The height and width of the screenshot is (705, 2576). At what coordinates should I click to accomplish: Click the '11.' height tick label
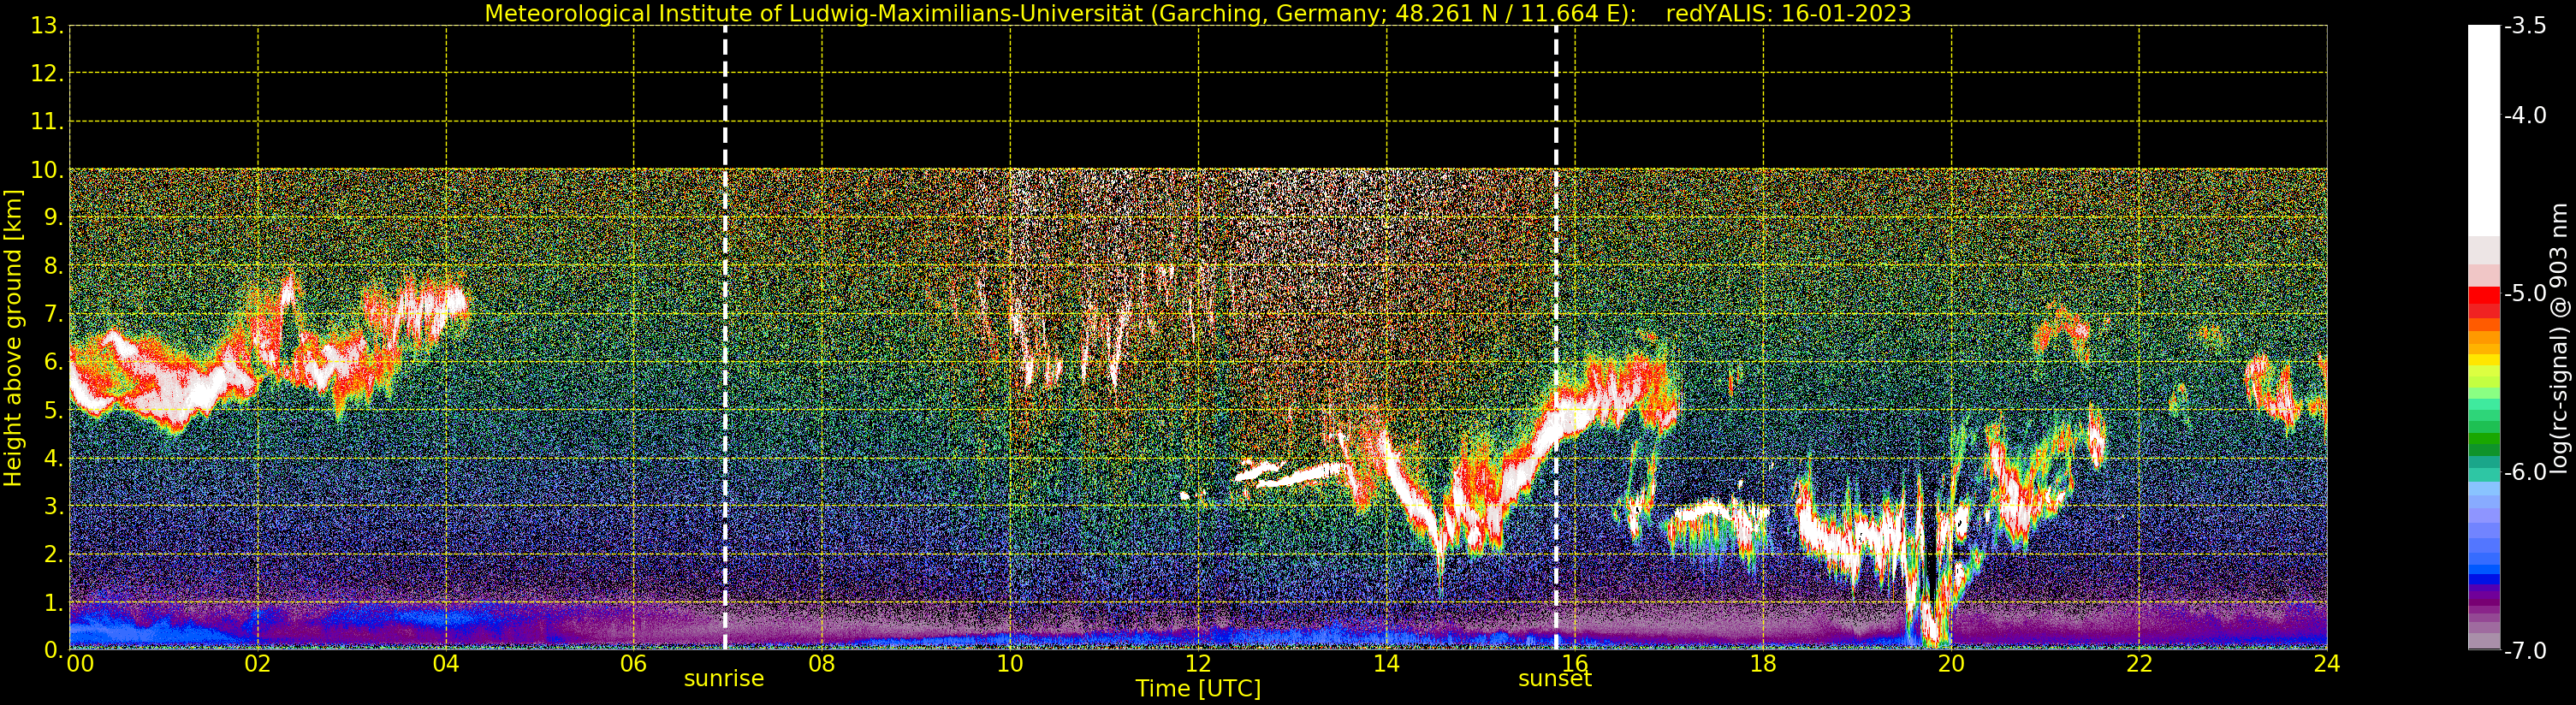click(47, 122)
